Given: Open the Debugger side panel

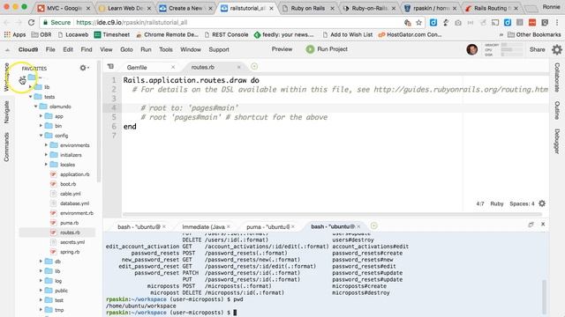Looking at the screenshot, I should pyautogui.click(x=557, y=142).
